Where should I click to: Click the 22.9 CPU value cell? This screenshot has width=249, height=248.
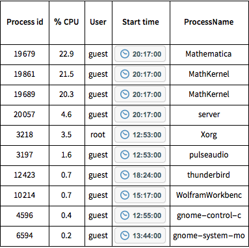coord(66,54)
